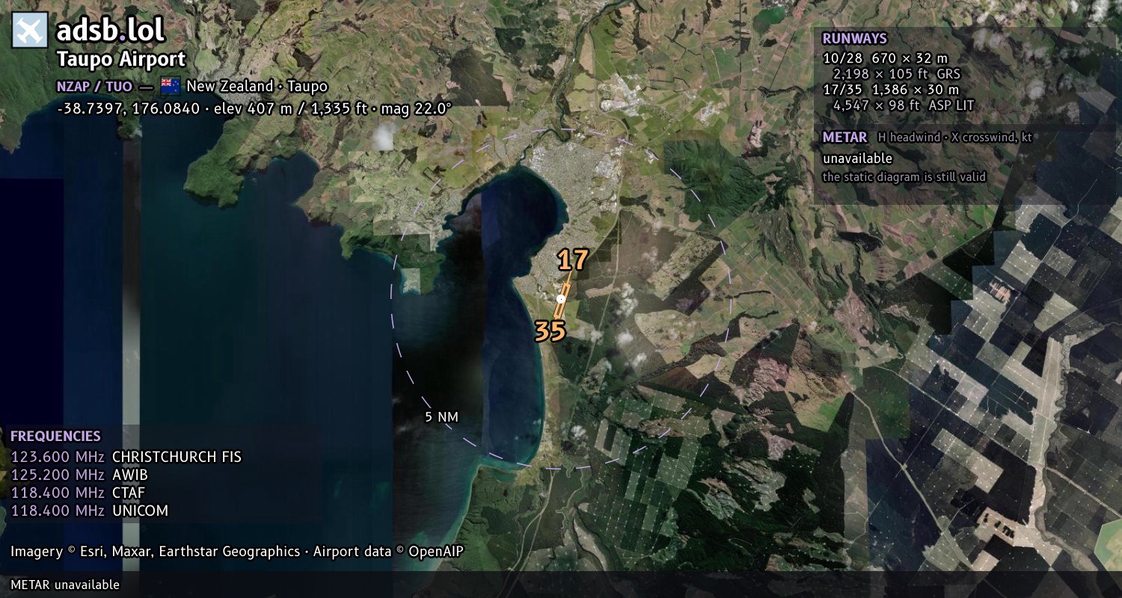Viewport: 1122px width, 598px height.
Task: Click the "METAR" panel heading
Action: click(844, 138)
